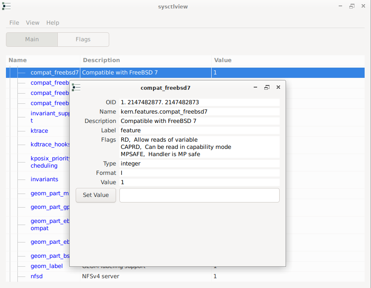Click the compat_freebsd7 dialog window icon
The image size is (371, 288).
(76, 87)
